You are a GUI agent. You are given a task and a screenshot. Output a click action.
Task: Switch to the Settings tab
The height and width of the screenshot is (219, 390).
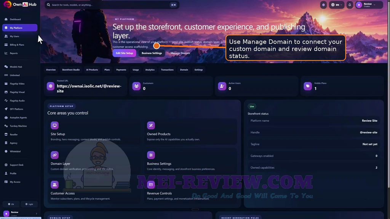[x=198, y=70]
